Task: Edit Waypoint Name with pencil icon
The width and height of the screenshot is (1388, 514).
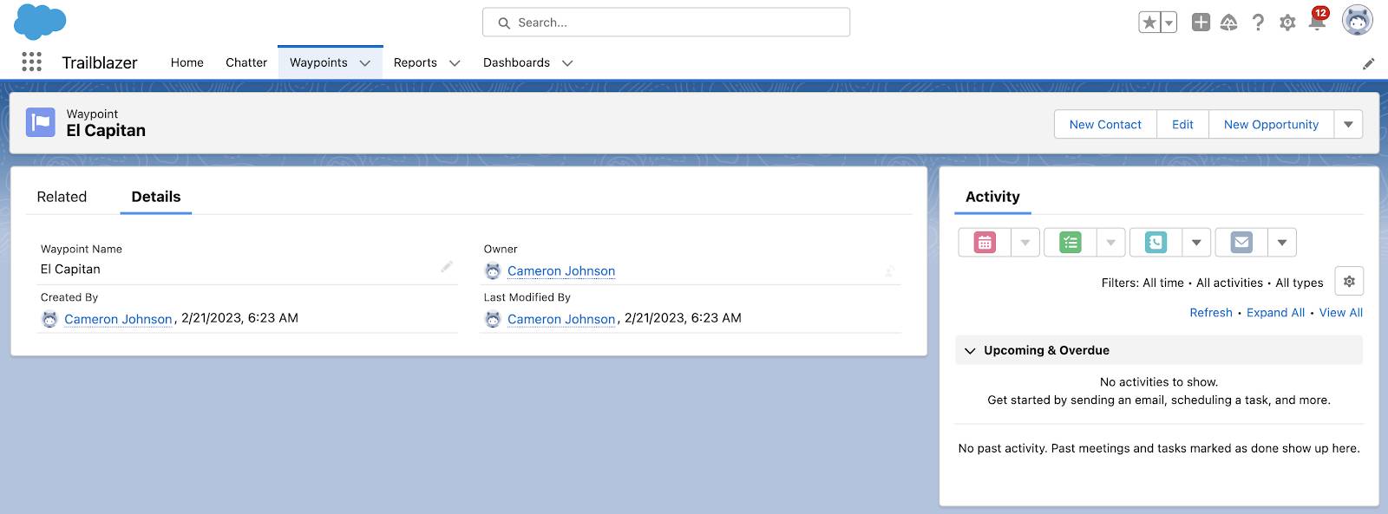Action: 447,267
